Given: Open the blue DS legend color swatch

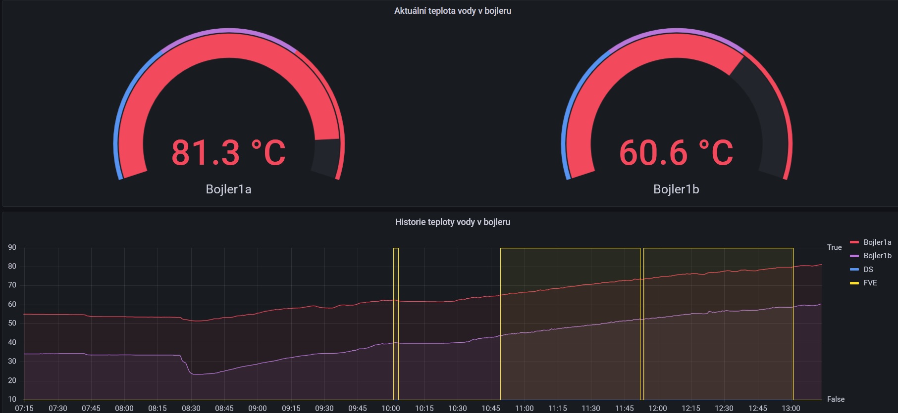Looking at the screenshot, I should 854,270.
